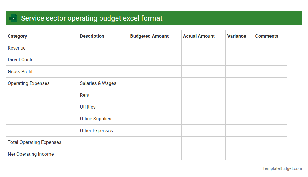Viewport: 308px width, 177px height.
Task: Click the Direct Costs row label
Action: (20, 60)
